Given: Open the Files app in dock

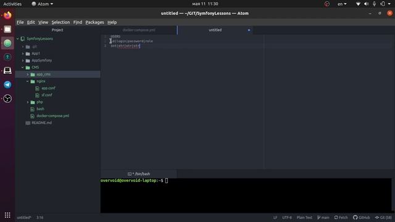Looking at the screenshot, I should point(7,30).
